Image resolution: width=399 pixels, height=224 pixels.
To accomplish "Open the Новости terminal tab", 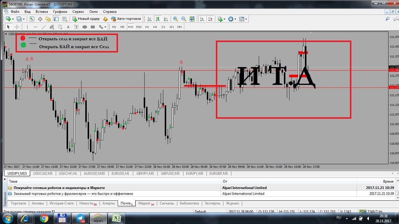I will (88, 203).
